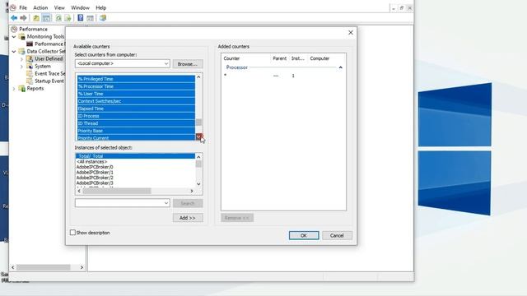Select the Context Switches/sec counter
This screenshot has height=296, width=527.
(136, 101)
